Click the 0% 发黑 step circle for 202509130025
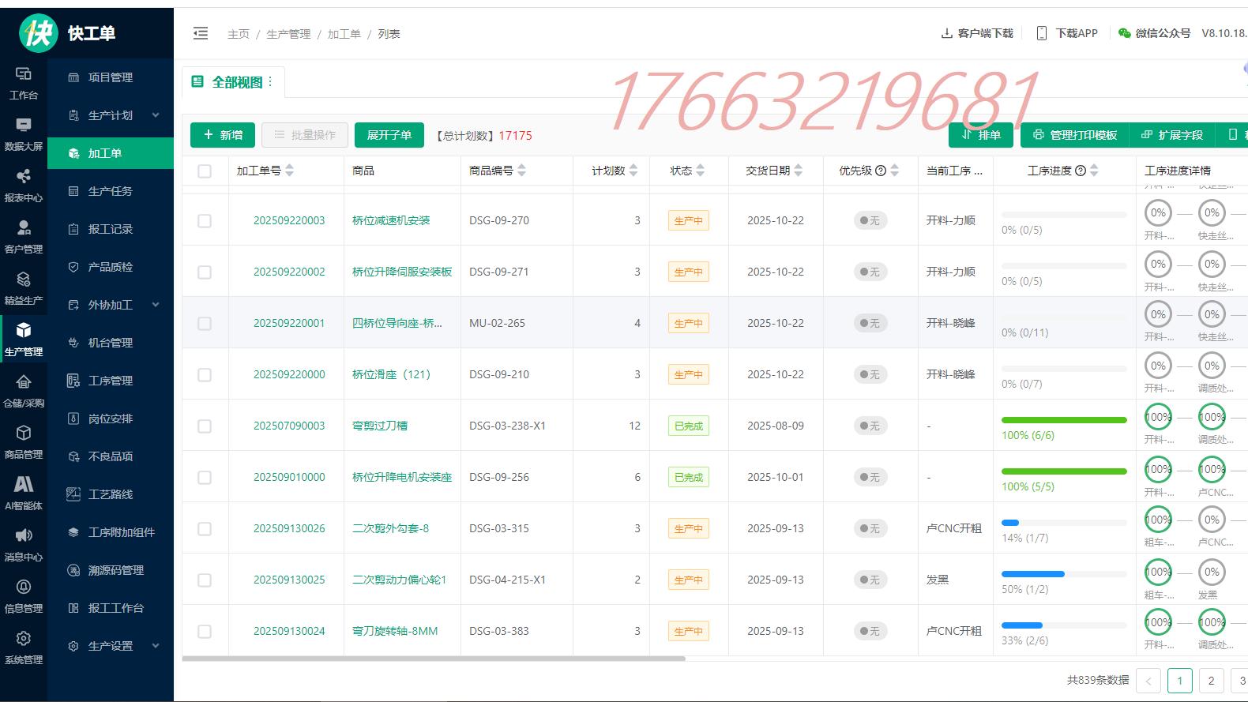The width and height of the screenshot is (1248, 702). [x=1212, y=572]
